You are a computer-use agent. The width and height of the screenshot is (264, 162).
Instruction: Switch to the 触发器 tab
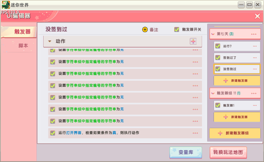(18, 32)
